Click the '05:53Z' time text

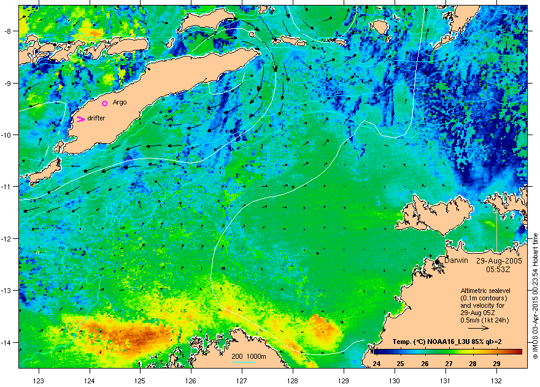pos(499,269)
